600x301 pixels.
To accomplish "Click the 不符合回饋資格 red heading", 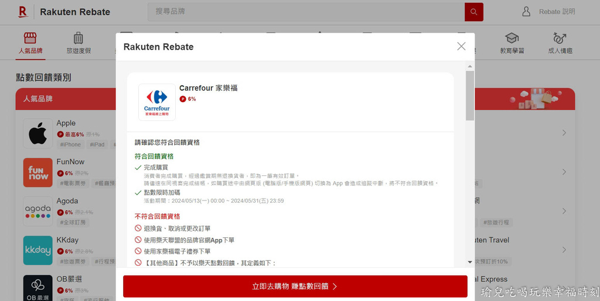I will coord(157,216).
